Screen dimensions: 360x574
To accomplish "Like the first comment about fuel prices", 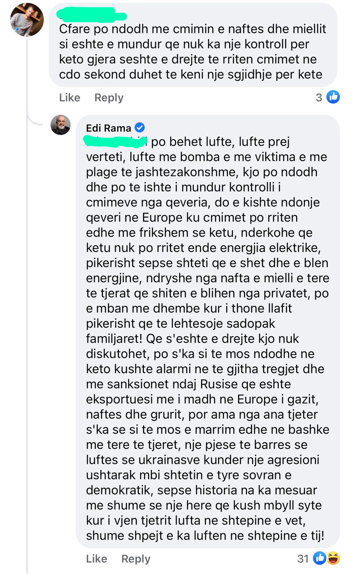I will pos(70,98).
